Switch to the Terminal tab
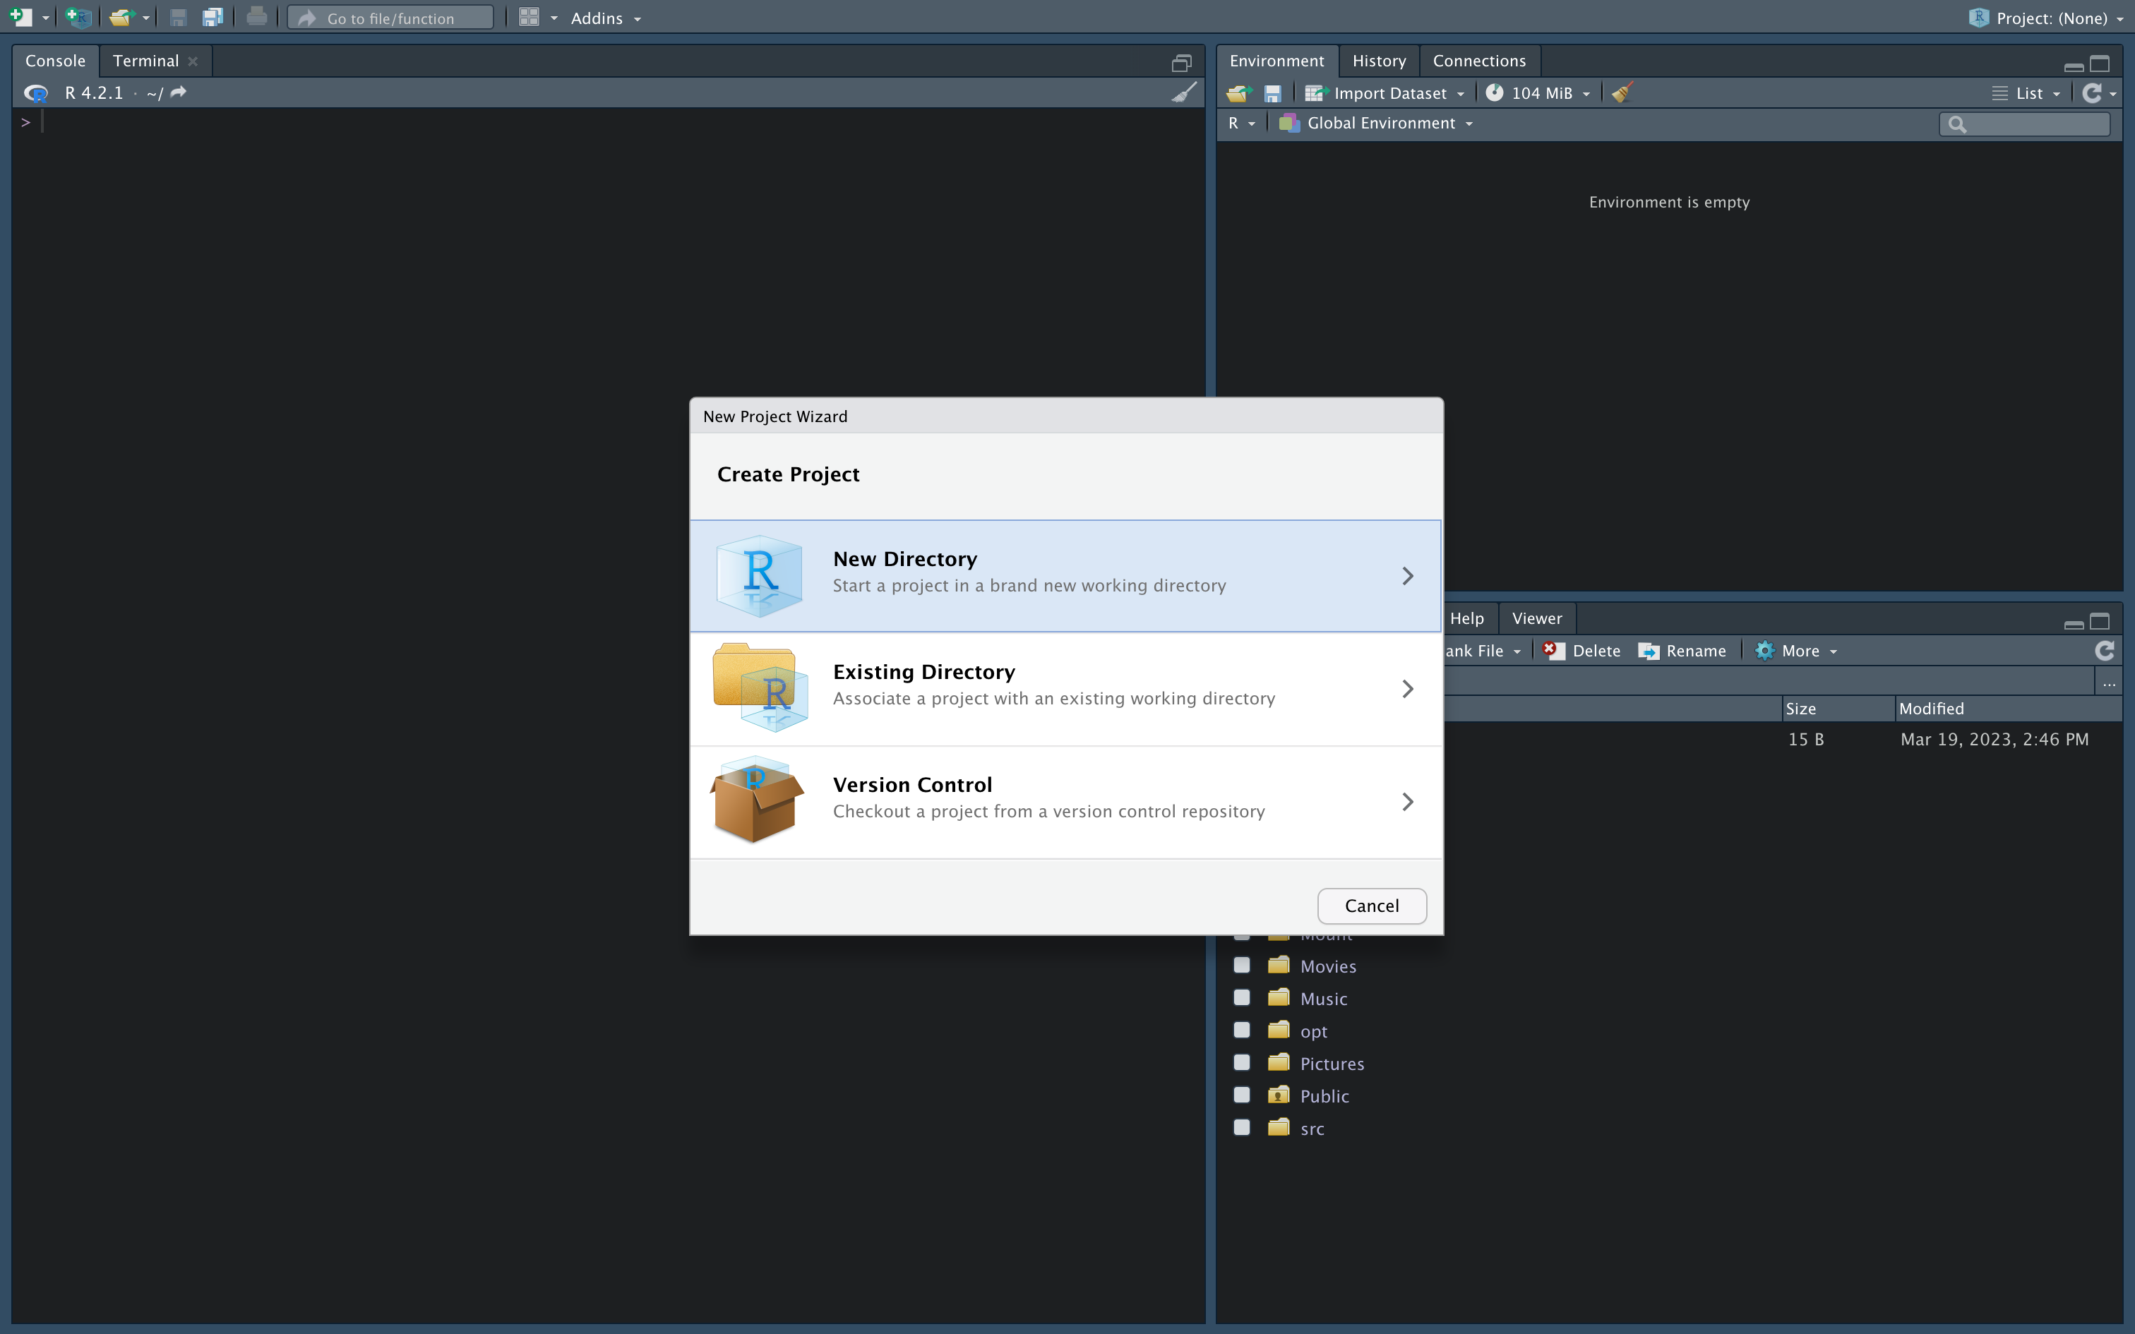This screenshot has height=1334, width=2135. pos(145,61)
